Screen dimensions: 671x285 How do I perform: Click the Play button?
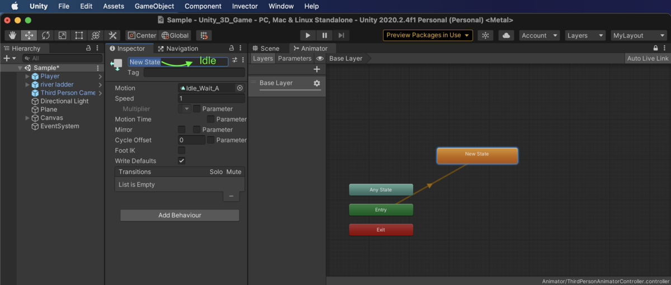coord(308,35)
